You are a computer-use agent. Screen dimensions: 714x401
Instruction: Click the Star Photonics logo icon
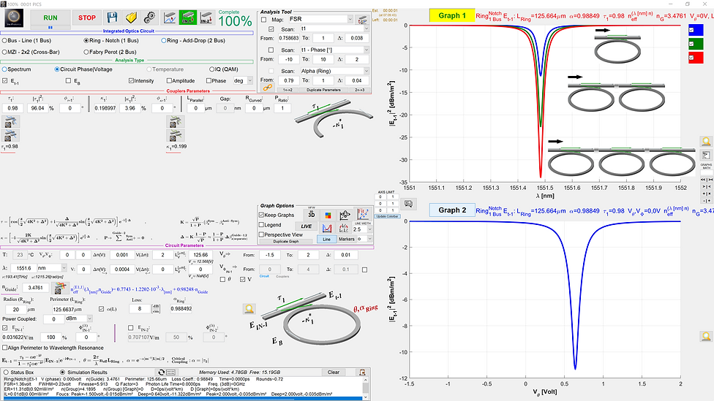(14, 18)
